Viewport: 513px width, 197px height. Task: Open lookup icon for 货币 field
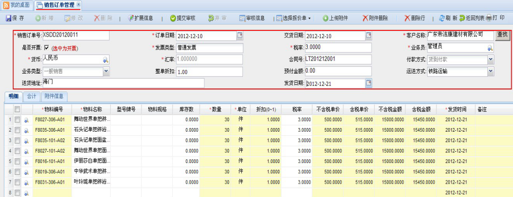(x=105, y=60)
